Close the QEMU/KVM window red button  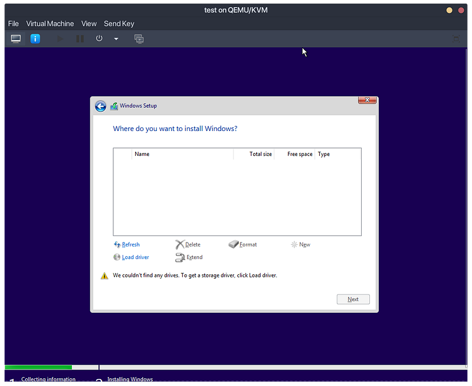pos(461,10)
